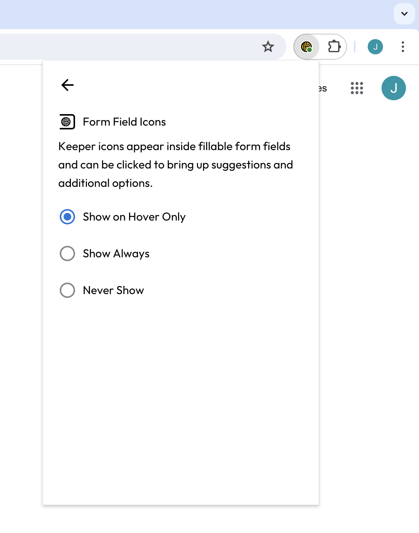This screenshot has height=533, width=419.
Task: Open the Chrome Extensions puzzle menu
Action: pos(334,47)
